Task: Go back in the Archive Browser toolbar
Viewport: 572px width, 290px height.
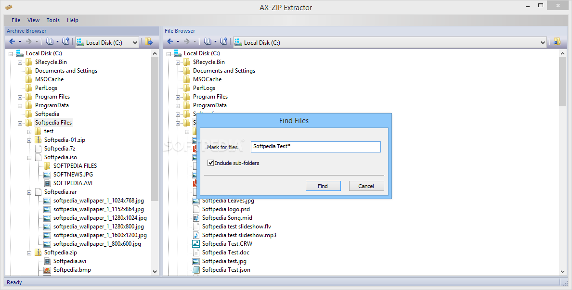Action: (x=12, y=42)
